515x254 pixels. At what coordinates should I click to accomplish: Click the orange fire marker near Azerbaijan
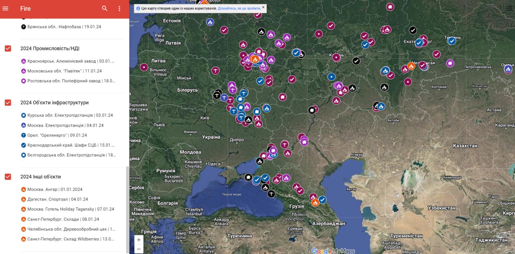pos(315,202)
